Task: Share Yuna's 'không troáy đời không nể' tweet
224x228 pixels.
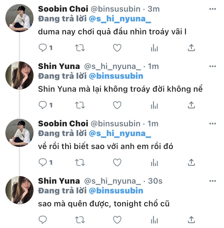Action: tap(191, 105)
